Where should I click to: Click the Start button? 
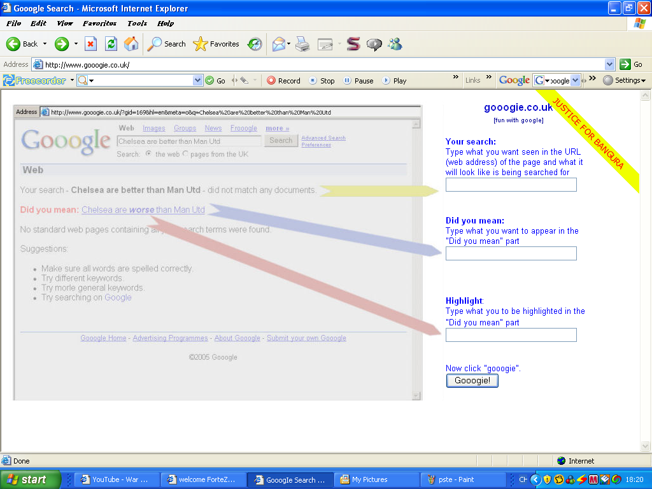30,479
